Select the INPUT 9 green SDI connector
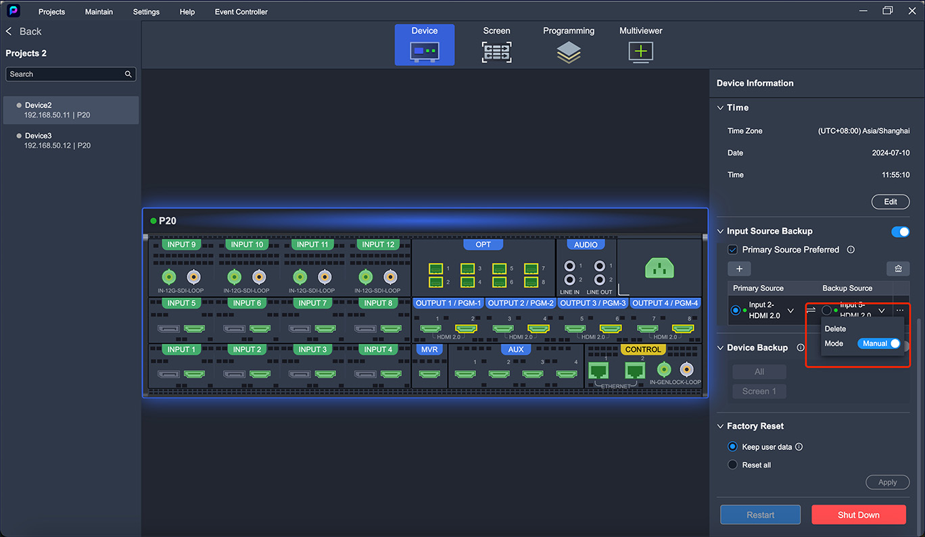925x537 pixels. pyautogui.click(x=168, y=276)
